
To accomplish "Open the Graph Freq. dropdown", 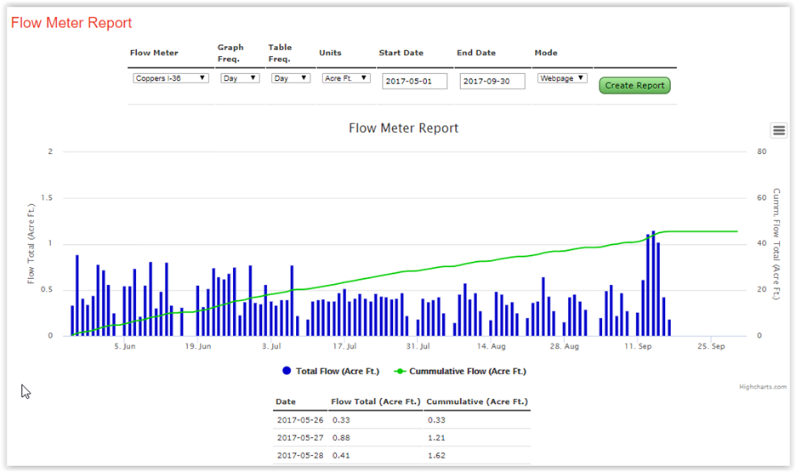I will 240,78.
